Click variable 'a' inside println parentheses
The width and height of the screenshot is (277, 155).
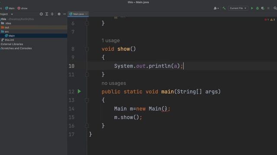(x=175, y=66)
